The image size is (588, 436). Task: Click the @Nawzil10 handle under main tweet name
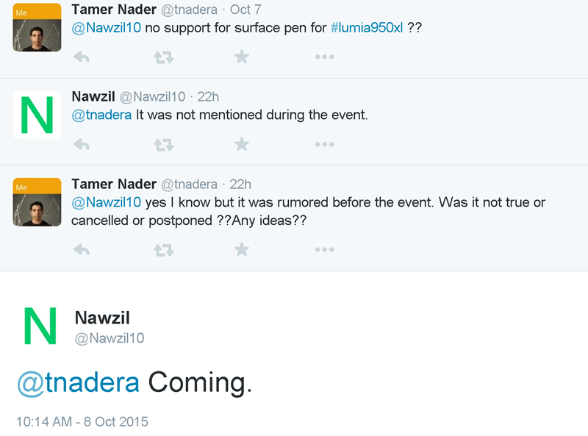click(110, 338)
